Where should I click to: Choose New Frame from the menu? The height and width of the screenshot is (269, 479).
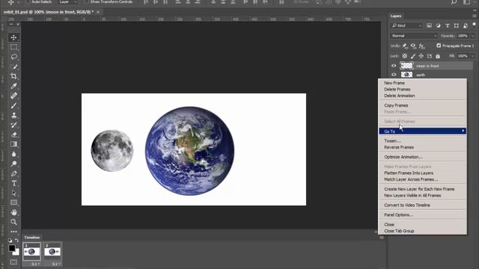coord(394,83)
